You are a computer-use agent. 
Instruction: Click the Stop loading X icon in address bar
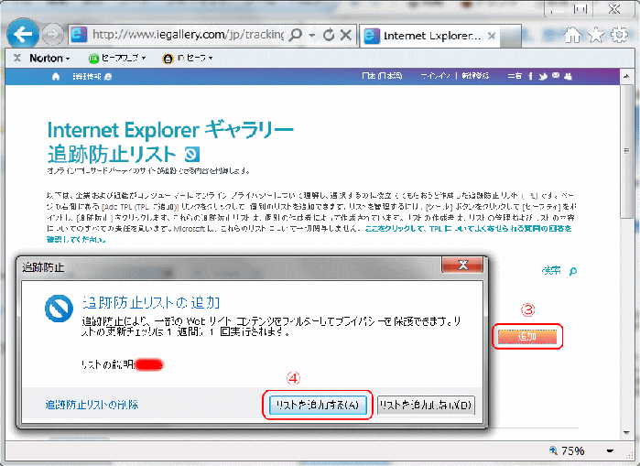[346, 35]
